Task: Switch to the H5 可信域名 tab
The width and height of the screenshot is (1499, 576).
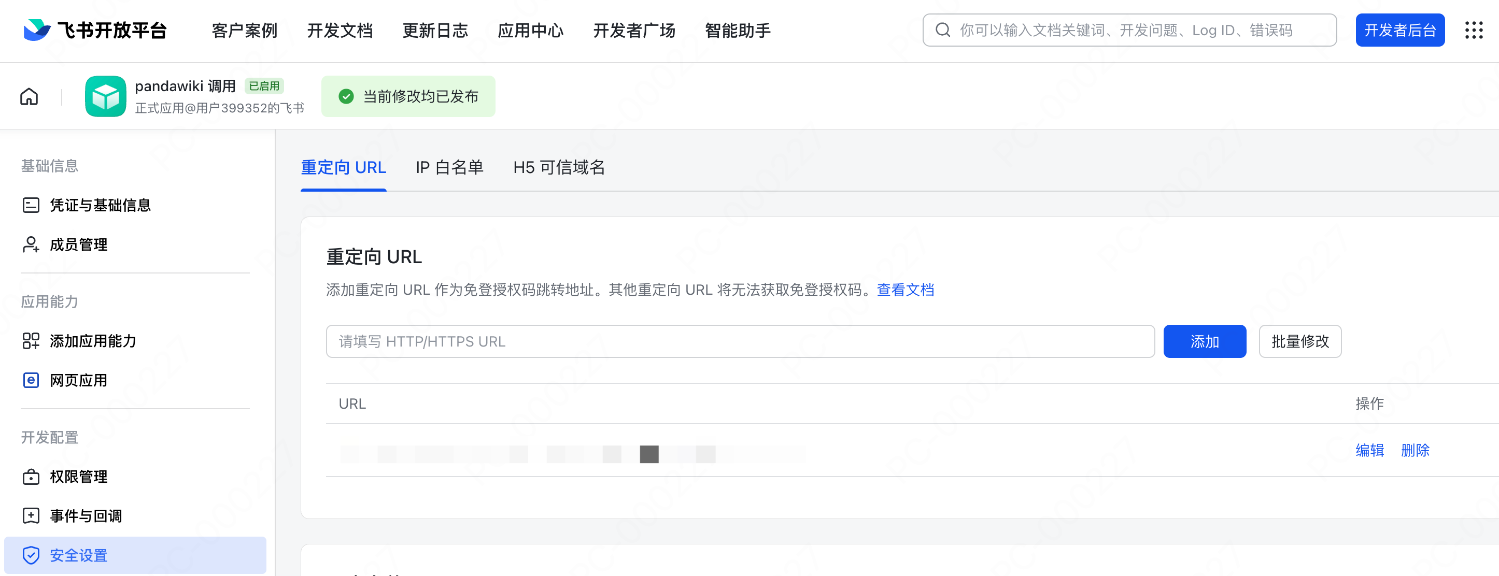Action: click(559, 167)
